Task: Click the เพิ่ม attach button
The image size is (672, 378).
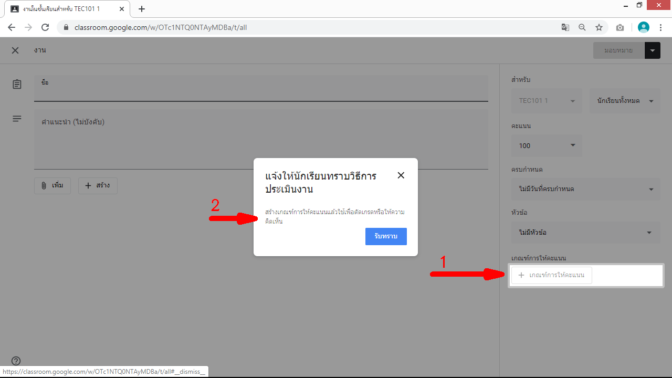Action: pyautogui.click(x=52, y=186)
